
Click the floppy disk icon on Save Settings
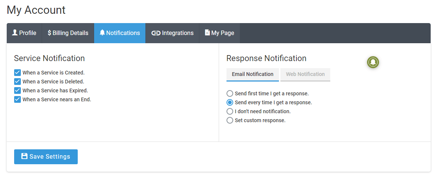pyautogui.click(x=25, y=156)
